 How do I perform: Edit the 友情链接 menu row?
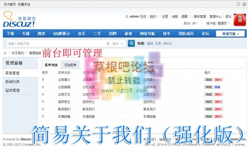209,116
